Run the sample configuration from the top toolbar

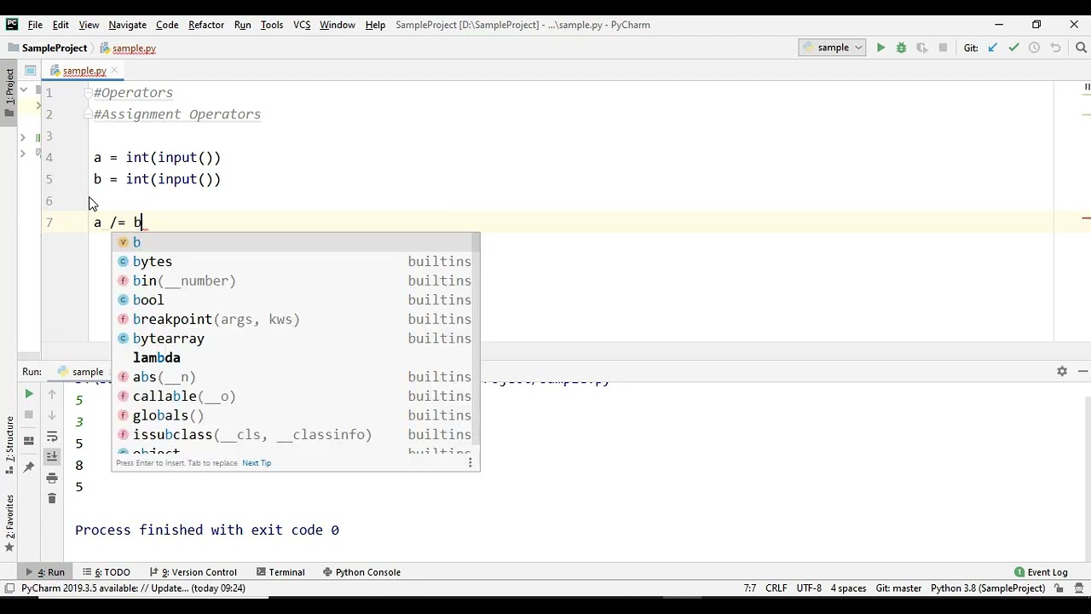(880, 48)
